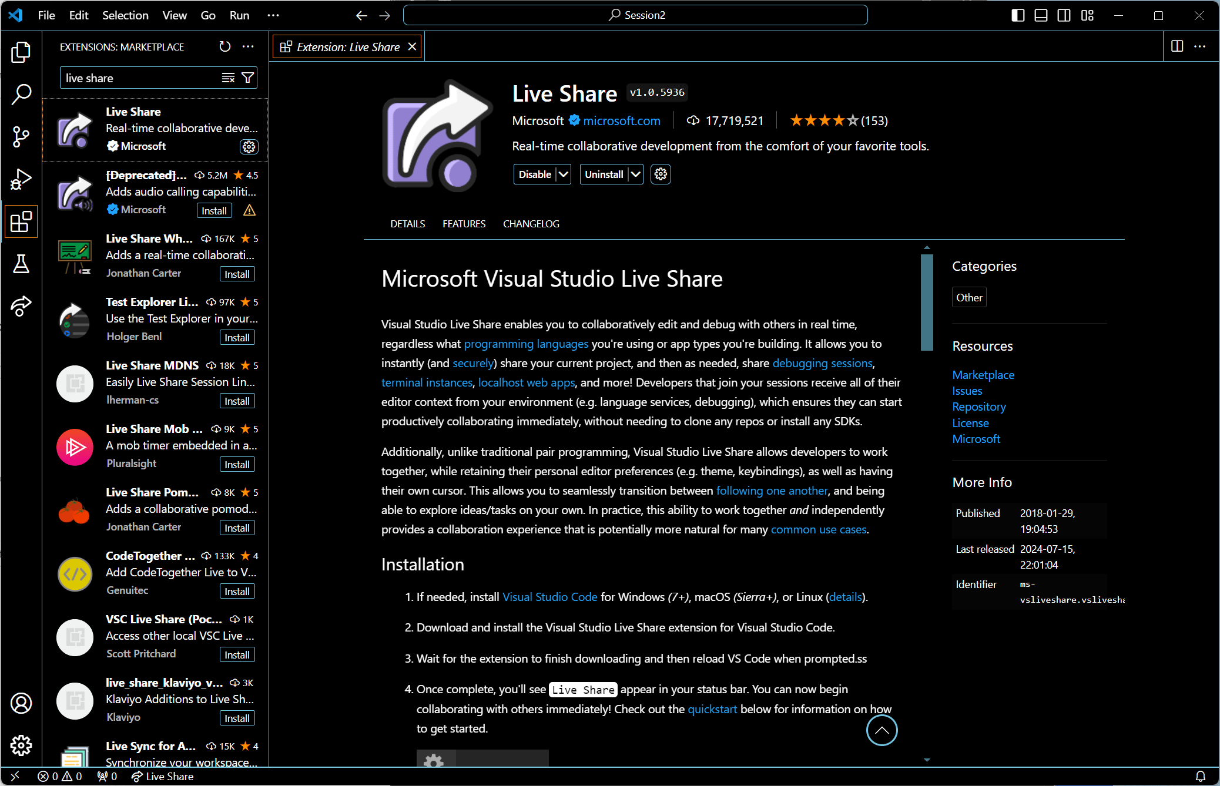The width and height of the screenshot is (1220, 786).
Task: Toggle the secondary side bar layout button
Action: [x=1064, y=15]
